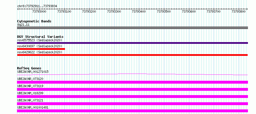
Task: Click ruler position 73793700
Action: pos(214,11)
